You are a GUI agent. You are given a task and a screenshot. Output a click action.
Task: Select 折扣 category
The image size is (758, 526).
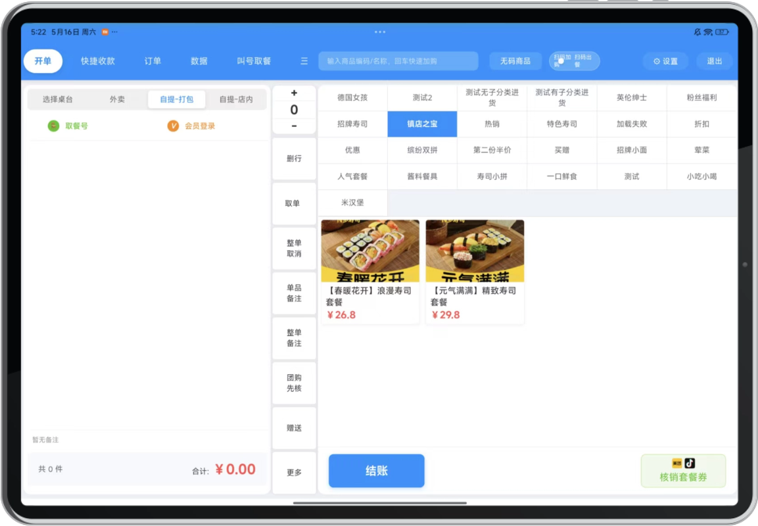pos(701,124)
